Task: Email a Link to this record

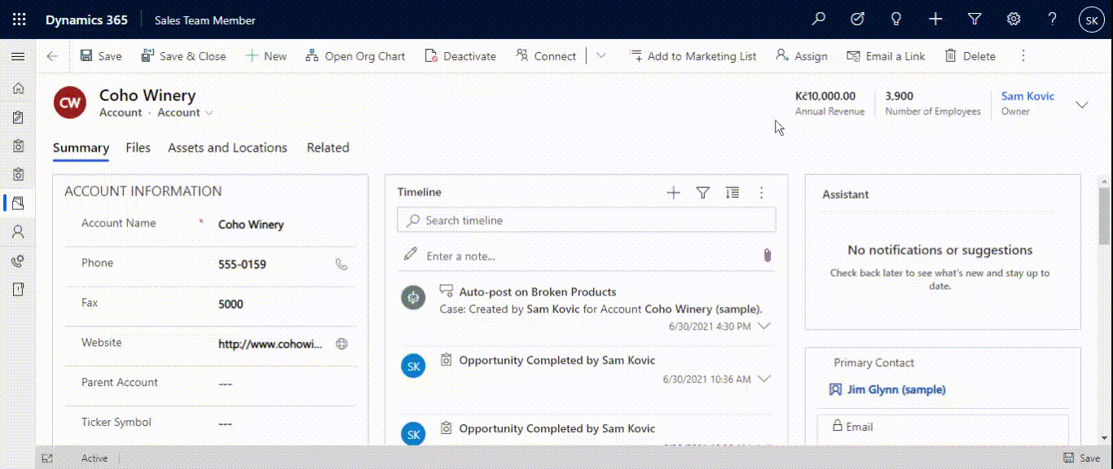Action: point(886,56)
